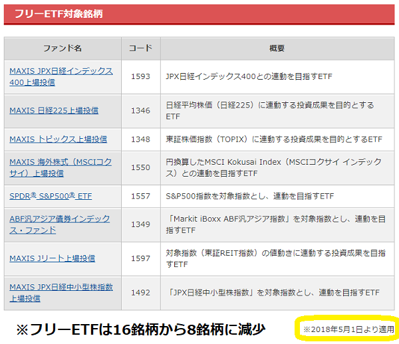Select code cell 1557
The width and height of the screenshot is (399, 344).
[x=141, y=196]
